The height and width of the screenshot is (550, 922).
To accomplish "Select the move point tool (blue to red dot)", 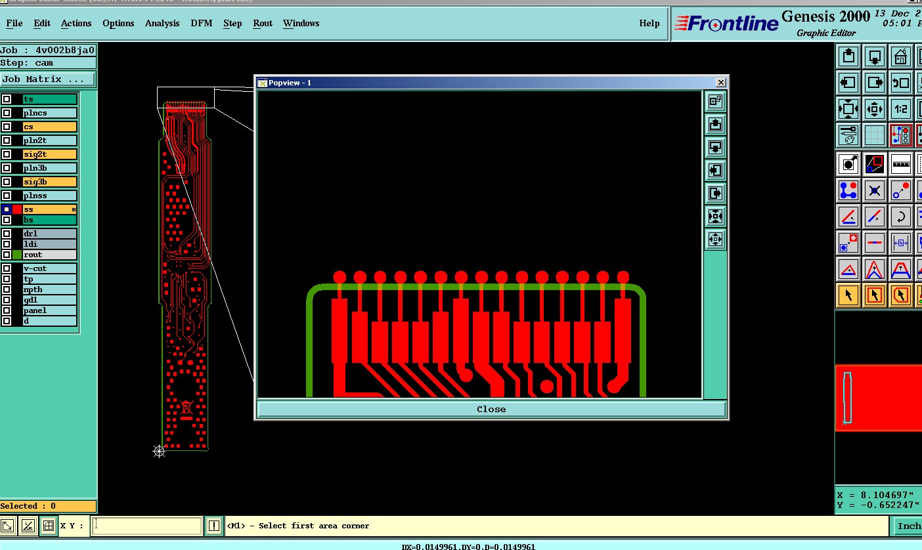I will click(901, 190).
